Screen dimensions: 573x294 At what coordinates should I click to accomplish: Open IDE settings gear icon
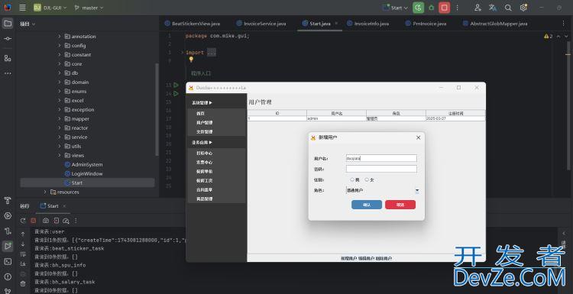click(x=523, y=8)
